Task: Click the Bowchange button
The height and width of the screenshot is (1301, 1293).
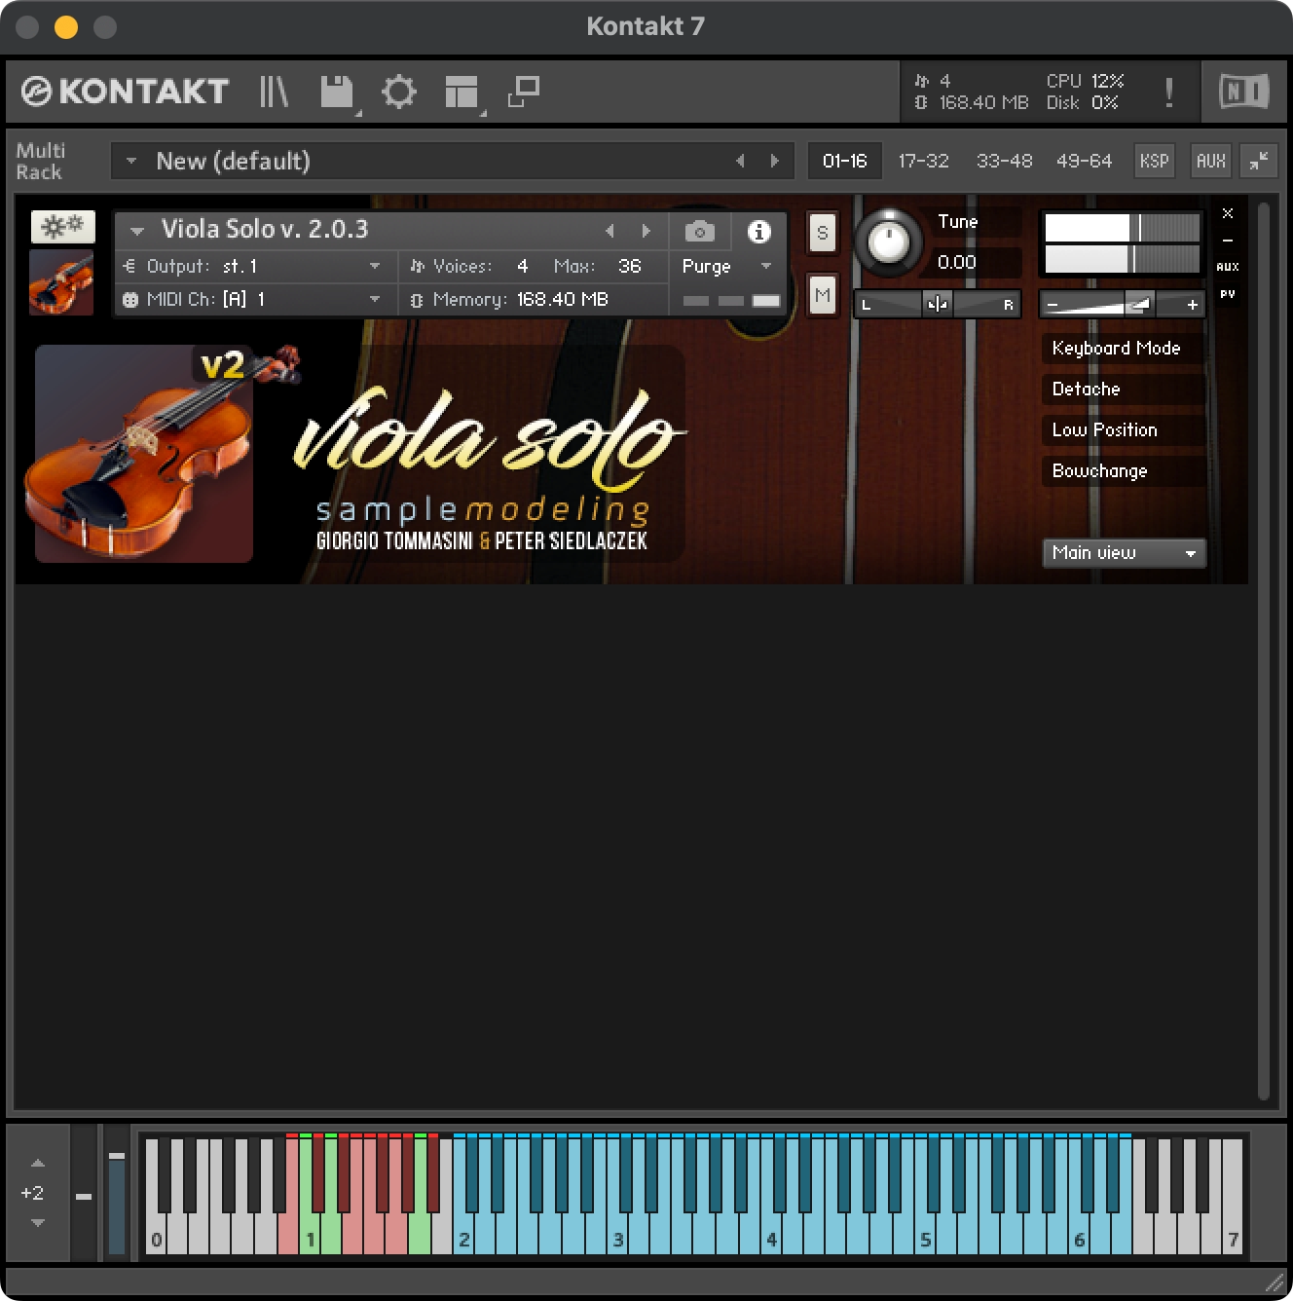Action: (1123, 471)
